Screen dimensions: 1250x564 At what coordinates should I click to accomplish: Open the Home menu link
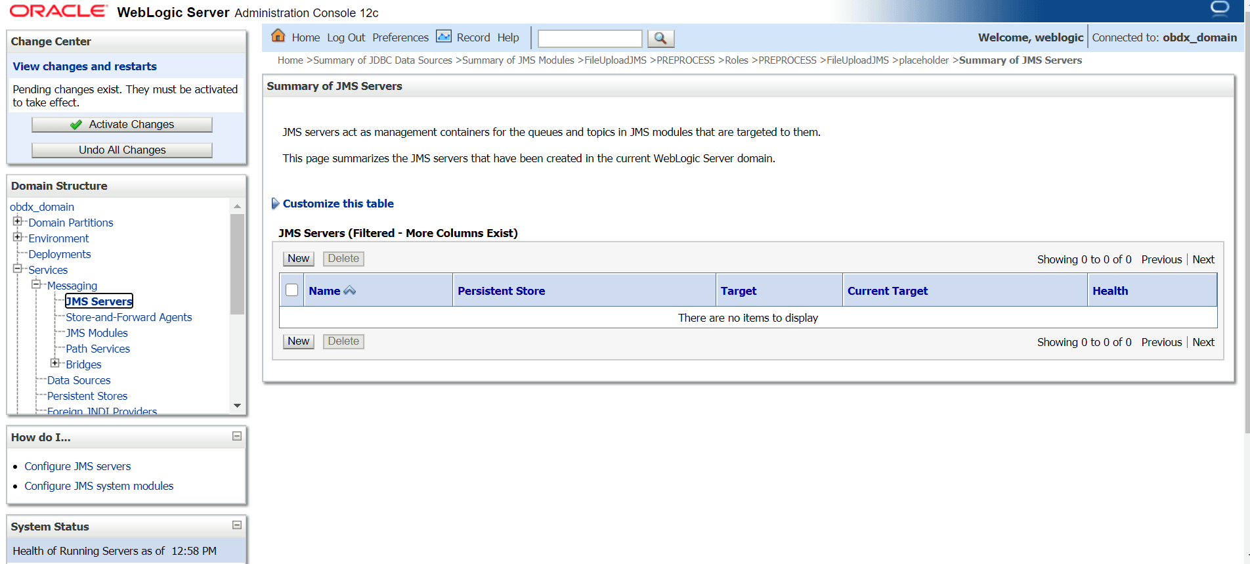point(306,37)
